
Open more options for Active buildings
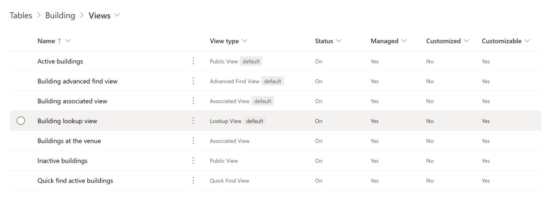pos(193,61)
